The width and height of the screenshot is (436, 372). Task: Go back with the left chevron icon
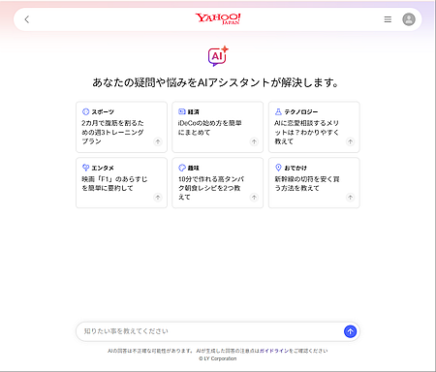click(27, 19)
